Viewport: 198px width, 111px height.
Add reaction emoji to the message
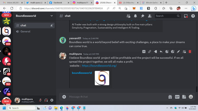pyautogui.click(x=167, y=51)
